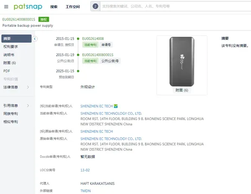The width and height of the screenshot is (251, 194).
Task: Click the 2015-01-15 timeline dot
Action: 78,39
